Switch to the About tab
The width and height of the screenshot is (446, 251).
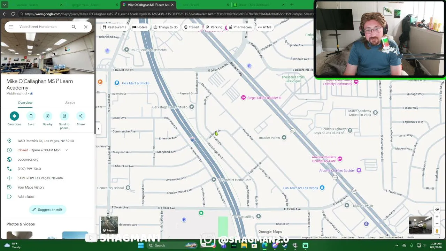[70, 103]
